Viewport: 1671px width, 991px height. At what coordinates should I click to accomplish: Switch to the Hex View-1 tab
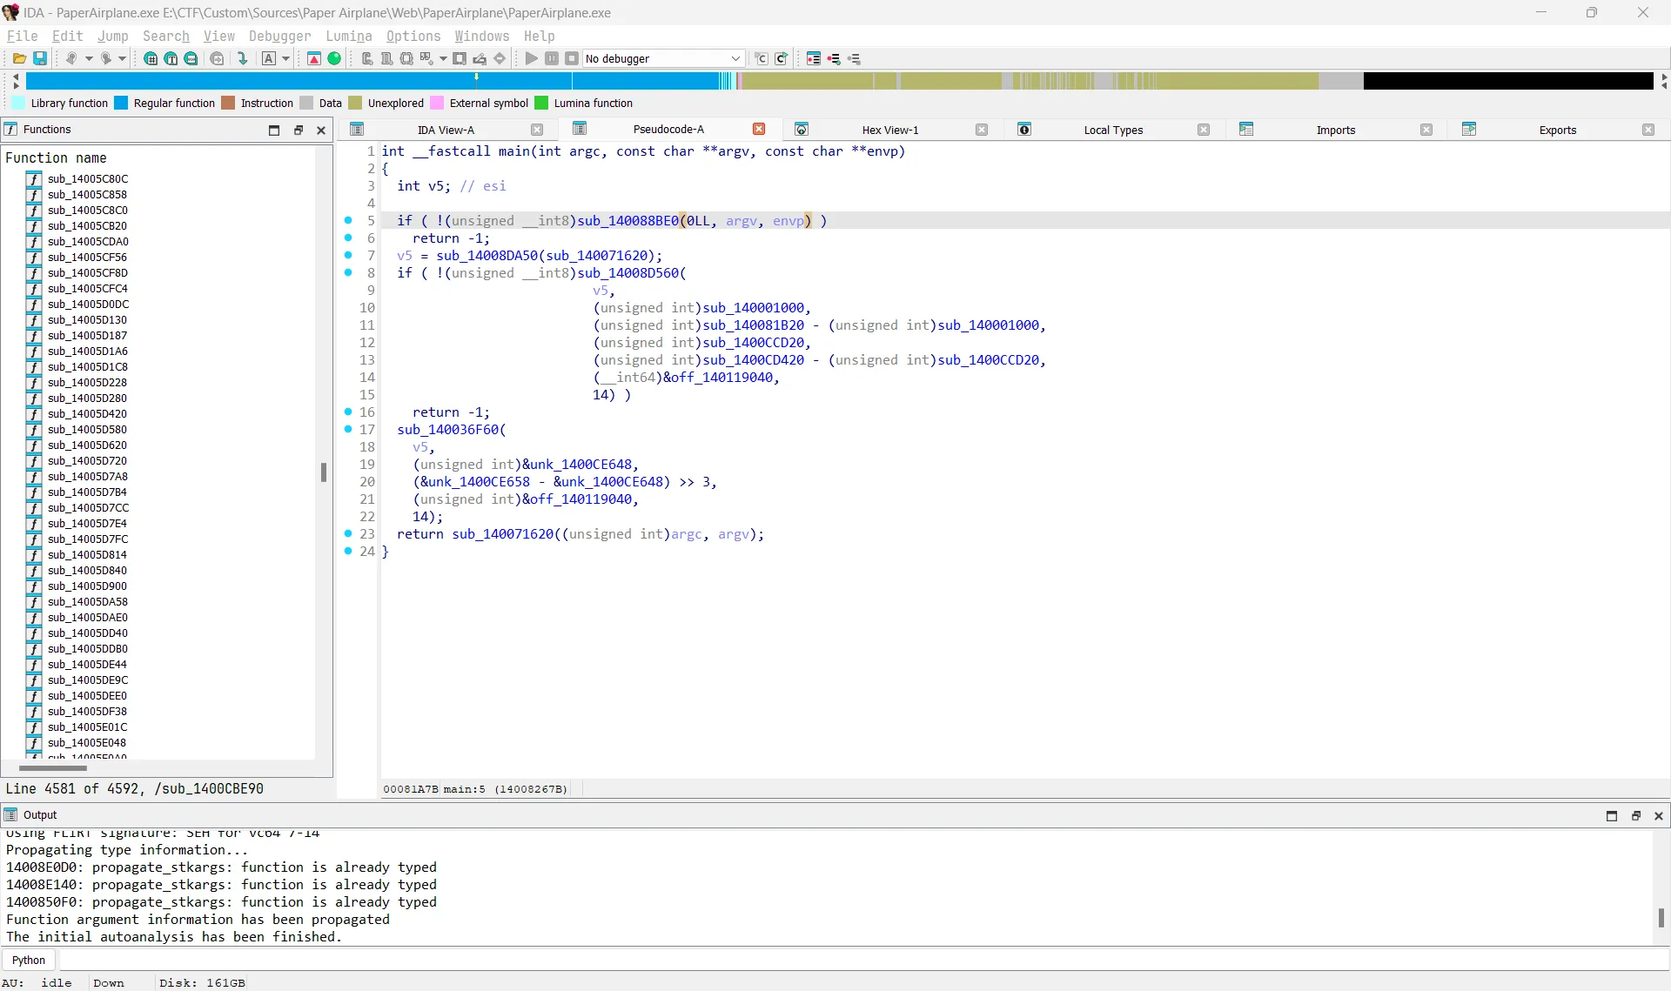(x=889, y=130)
